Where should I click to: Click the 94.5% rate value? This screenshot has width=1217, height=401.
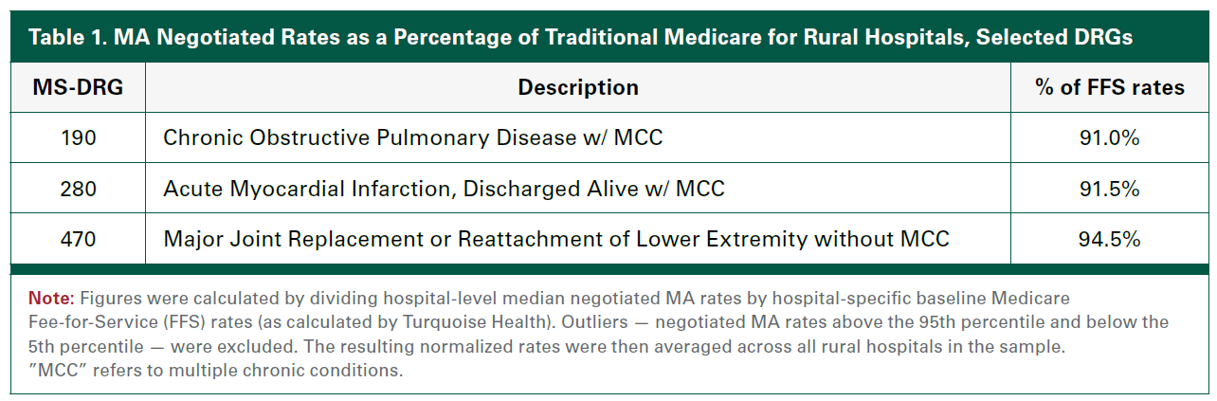pos(1109,239)
